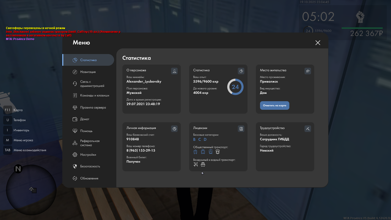Click the 262 367₽ money display
This screenshot has height=220, width=391.
[x=367, y=34]
